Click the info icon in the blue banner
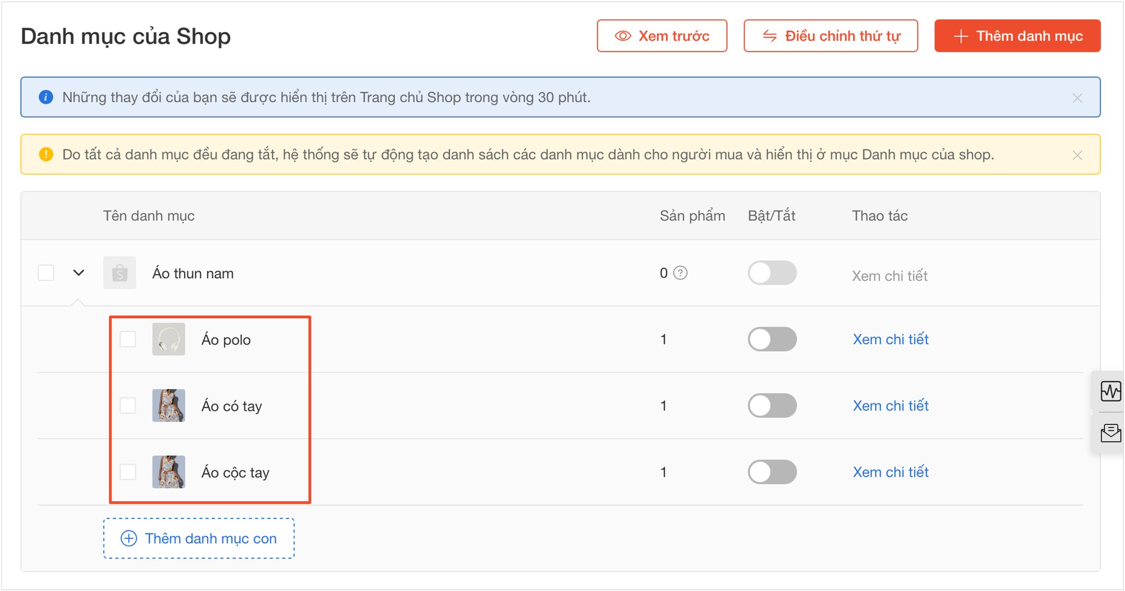Screen dimensions: 1125x591 [46, 97]
